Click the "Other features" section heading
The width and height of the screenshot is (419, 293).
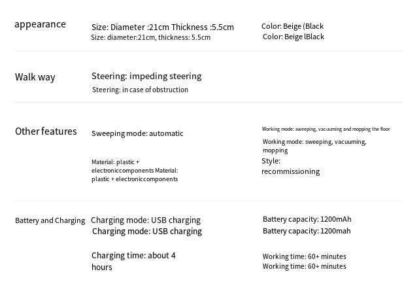(x=46, y=131)
